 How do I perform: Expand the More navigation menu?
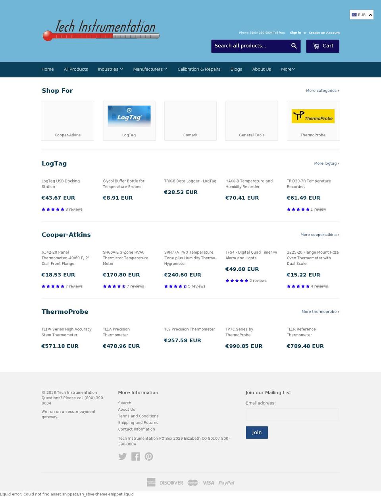click(x=288, y=69)
